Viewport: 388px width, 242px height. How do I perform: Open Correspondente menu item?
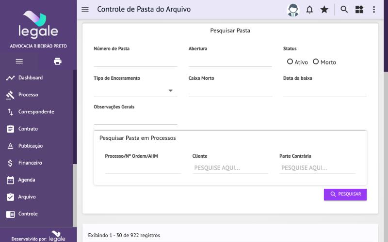point(36,112)
